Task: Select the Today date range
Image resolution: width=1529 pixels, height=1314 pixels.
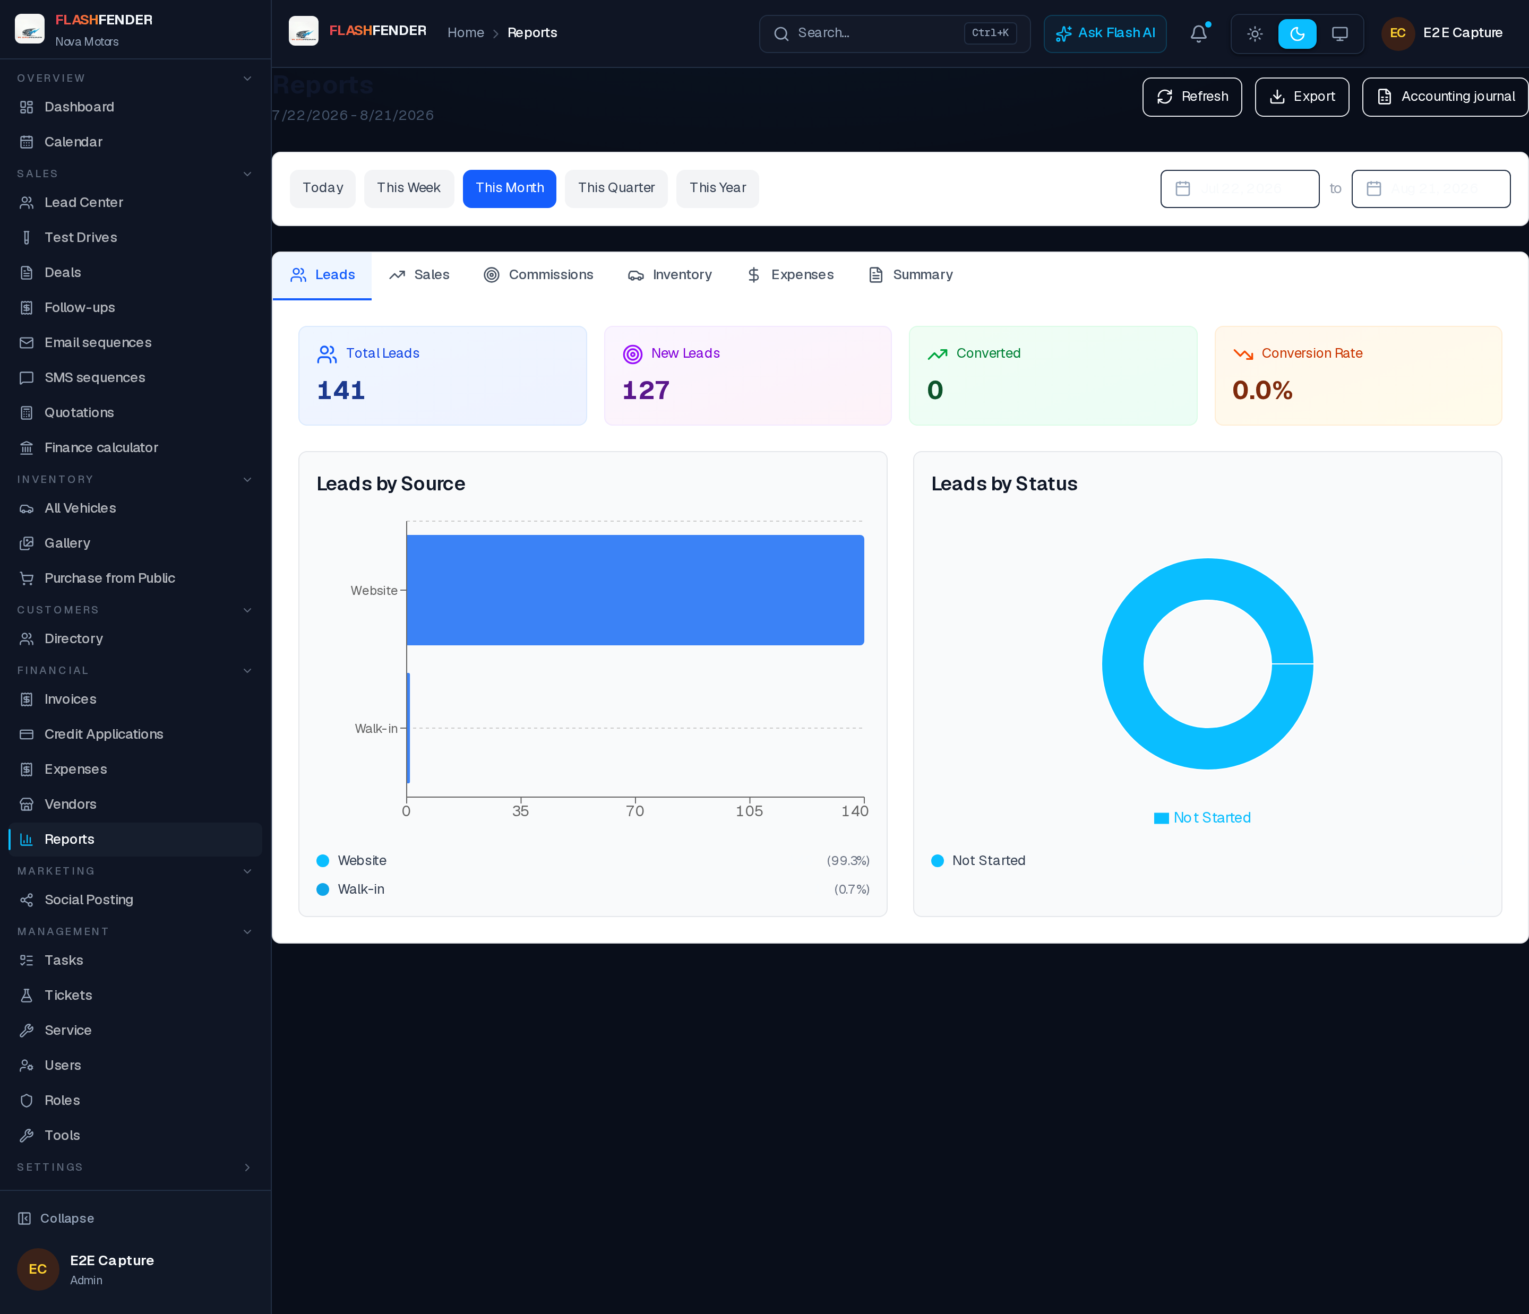Action: point(322,188)
